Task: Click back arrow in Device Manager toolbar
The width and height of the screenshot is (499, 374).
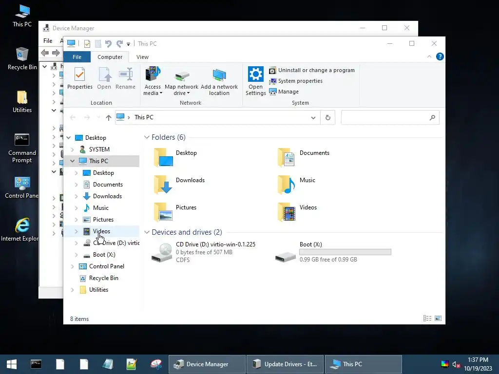Action: [x=45, y=53]
